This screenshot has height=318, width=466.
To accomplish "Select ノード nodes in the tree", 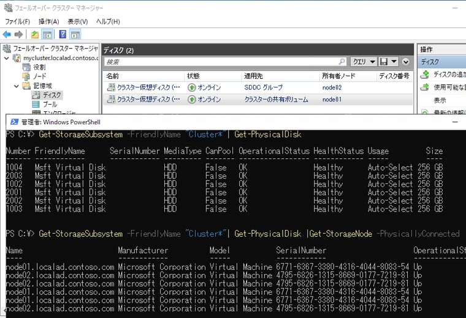I will pyautogui.click(x=39, y=76).
